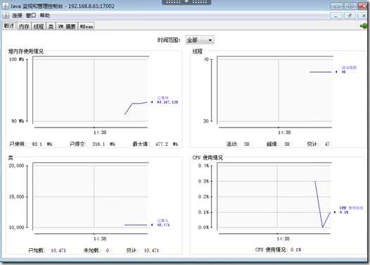370x265 pixels.
Task: Click the 活动 38 thread count
Action: [x=238, y=144]
